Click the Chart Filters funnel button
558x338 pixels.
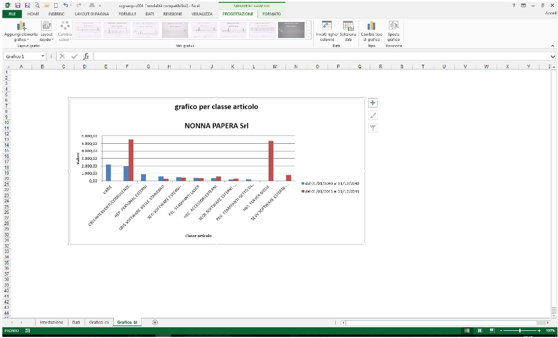click(x=373, y=128)
